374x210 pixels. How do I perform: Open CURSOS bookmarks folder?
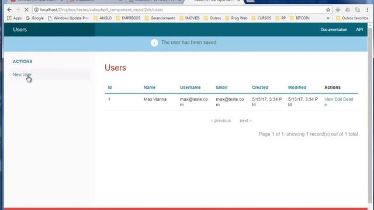pyautogui.click(x=262, y=18)
